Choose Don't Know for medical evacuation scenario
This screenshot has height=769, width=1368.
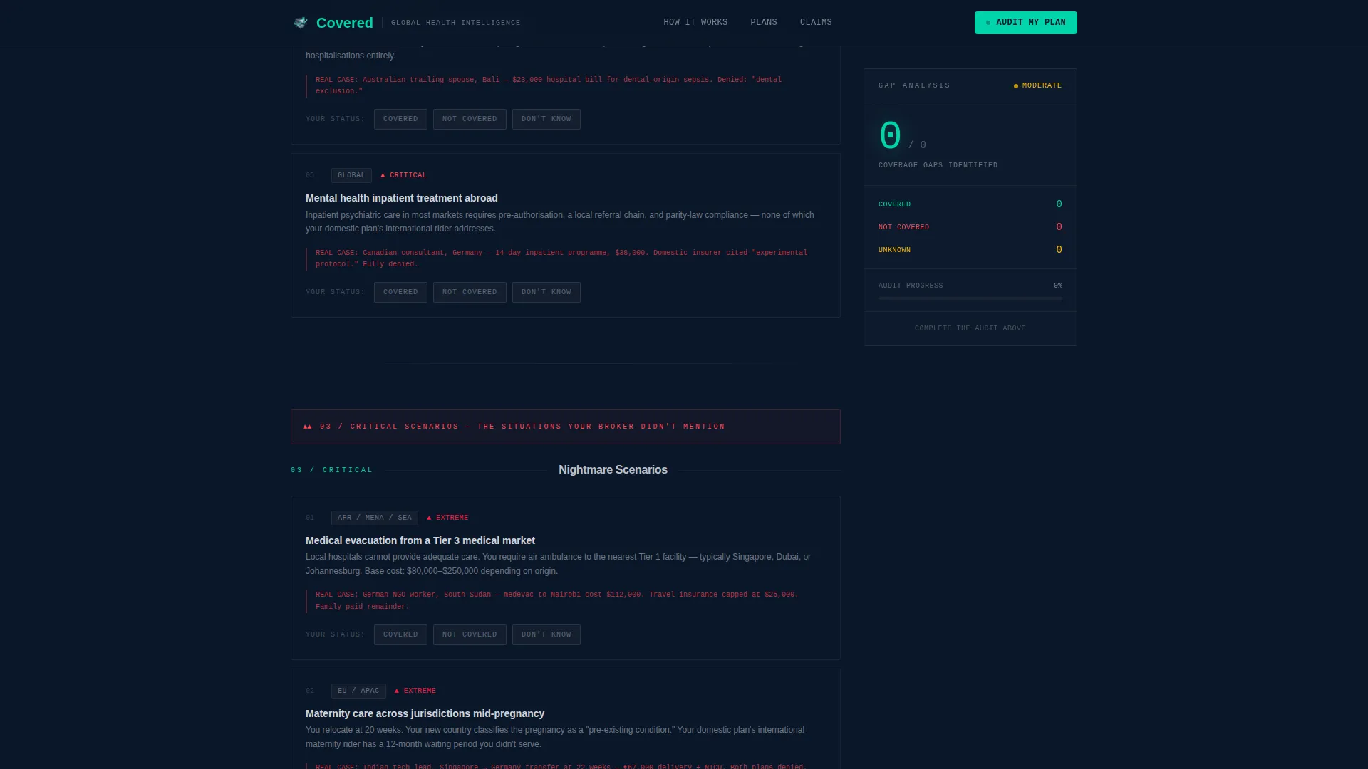coord(546,634)
